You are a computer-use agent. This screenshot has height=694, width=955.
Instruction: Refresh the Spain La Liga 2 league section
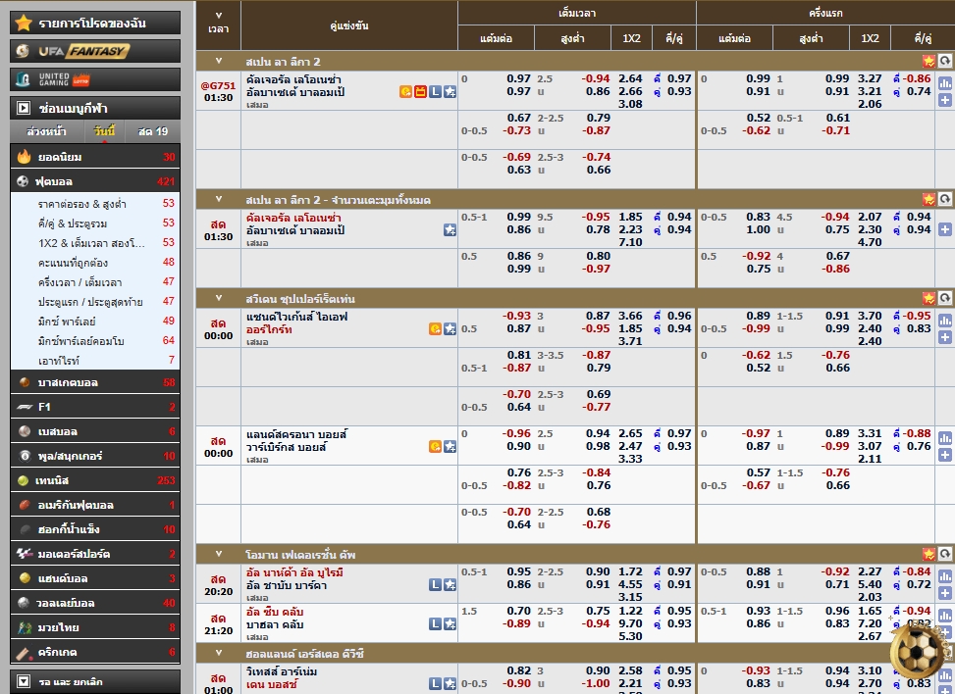[x=944, y=61]
